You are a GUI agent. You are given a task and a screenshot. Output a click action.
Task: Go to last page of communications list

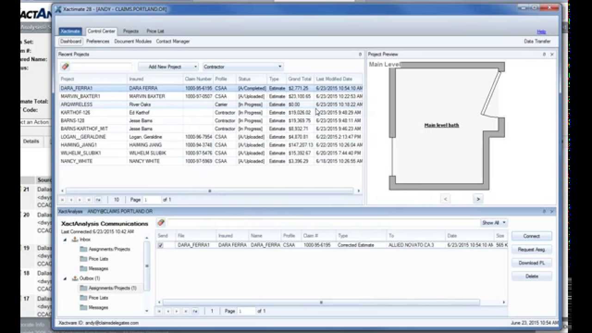[x=185, y=311]
